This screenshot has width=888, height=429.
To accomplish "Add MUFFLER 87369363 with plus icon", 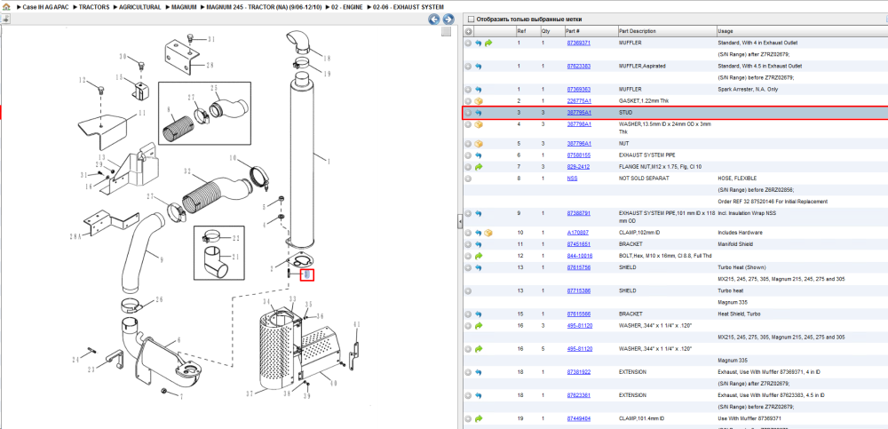I will coord(468,90).
